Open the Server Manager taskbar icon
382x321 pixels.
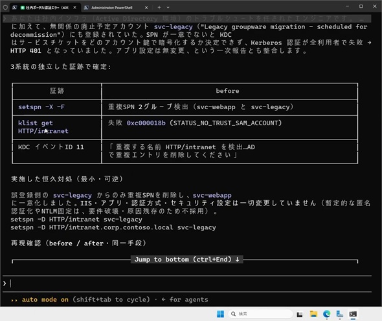click(x=340, y=314)
